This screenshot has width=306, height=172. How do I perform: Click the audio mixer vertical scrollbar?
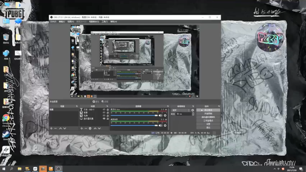click(x=169, y=119)
